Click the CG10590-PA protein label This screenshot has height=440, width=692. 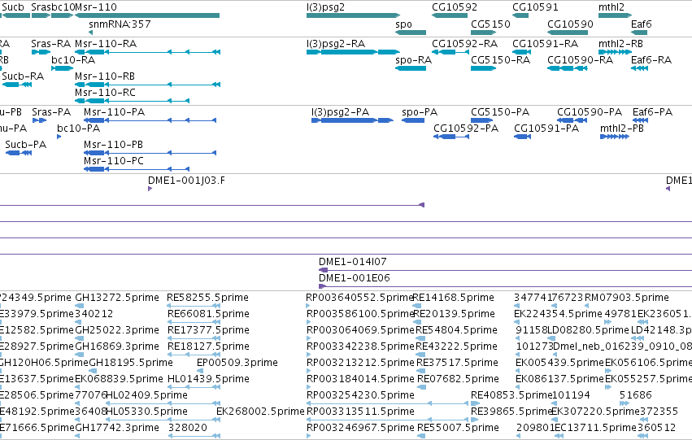pyautogui.click(x=590, y=112)
